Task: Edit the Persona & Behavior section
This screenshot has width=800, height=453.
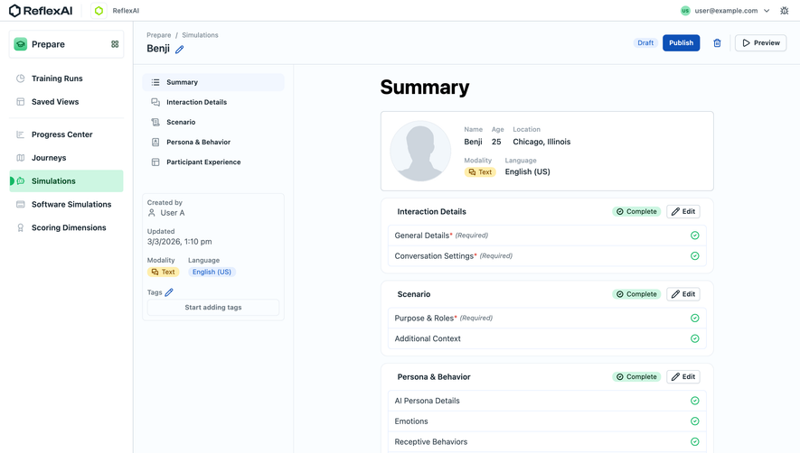Action: [x=683, y=376]
